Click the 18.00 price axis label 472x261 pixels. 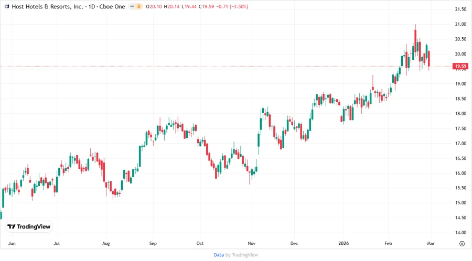(460, 114)
